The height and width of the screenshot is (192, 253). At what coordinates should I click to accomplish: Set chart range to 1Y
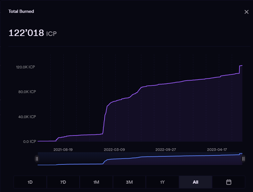coord(162,182)
